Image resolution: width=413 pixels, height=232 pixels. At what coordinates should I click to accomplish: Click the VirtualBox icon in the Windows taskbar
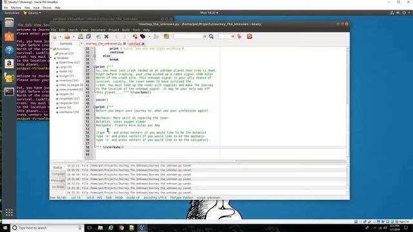pyautogui.click(x=142, y=227)
